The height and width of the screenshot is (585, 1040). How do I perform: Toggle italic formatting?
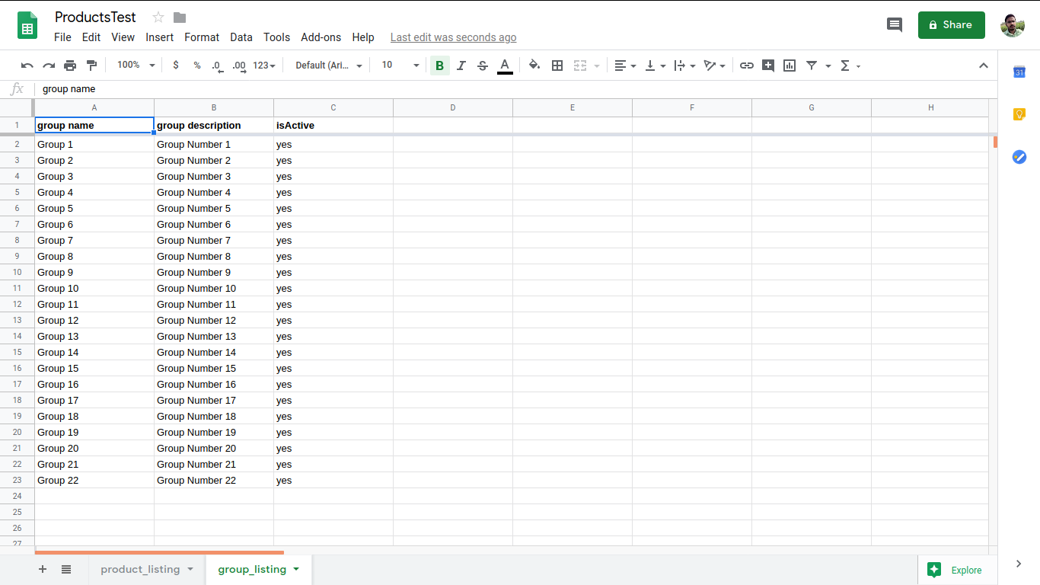pos(461,66)
